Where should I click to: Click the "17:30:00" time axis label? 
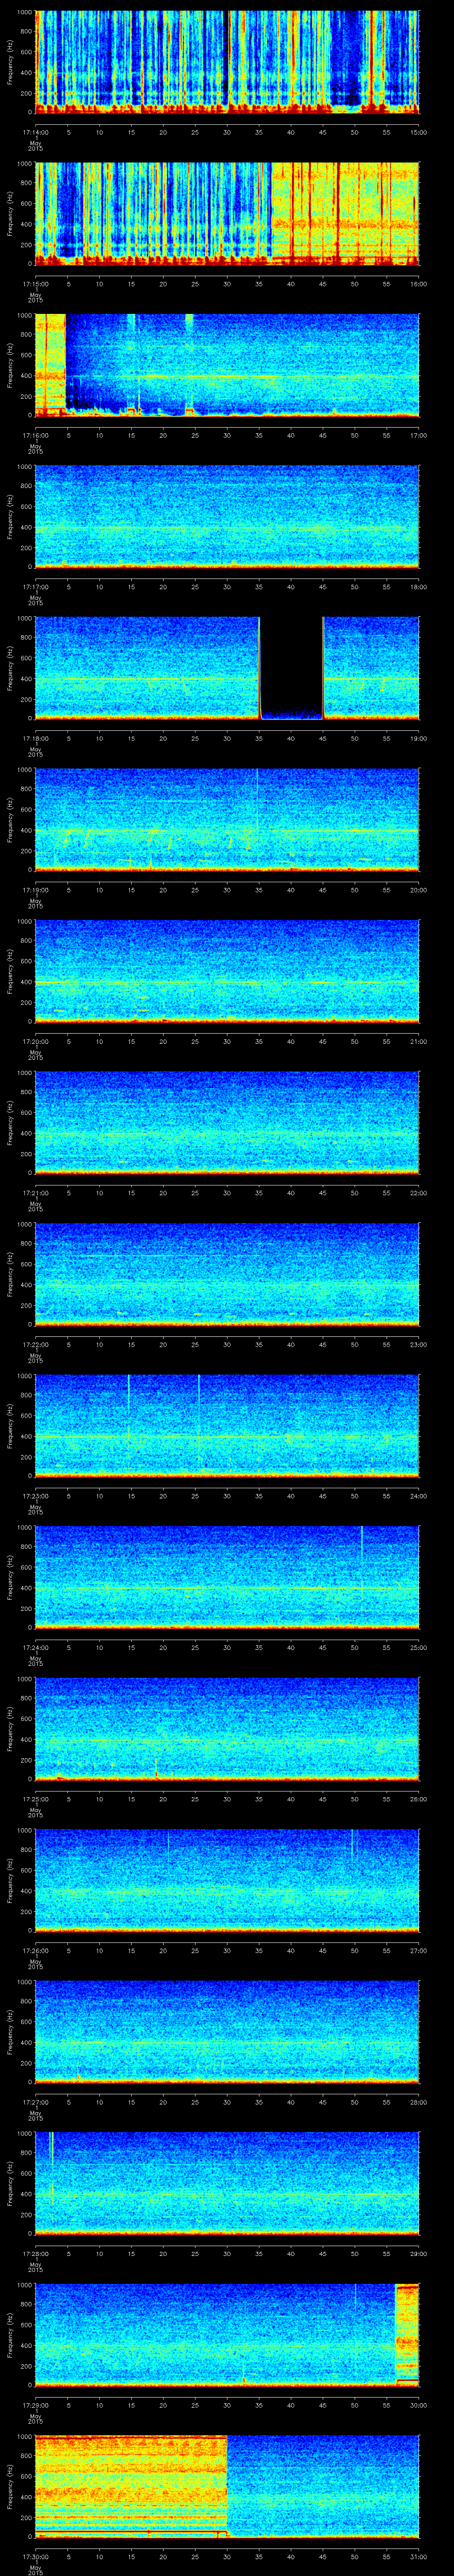[36, 2556]
